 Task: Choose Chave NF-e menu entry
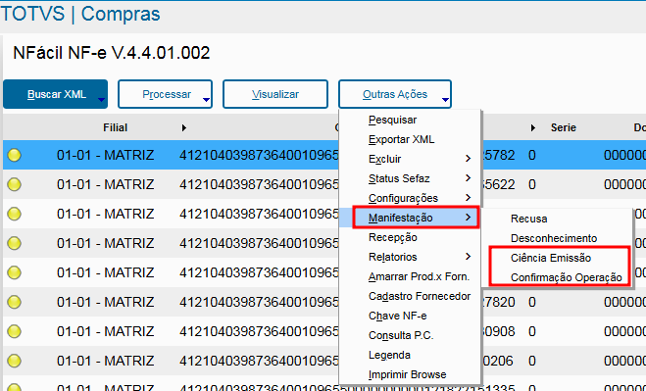(x=398, y=316)
